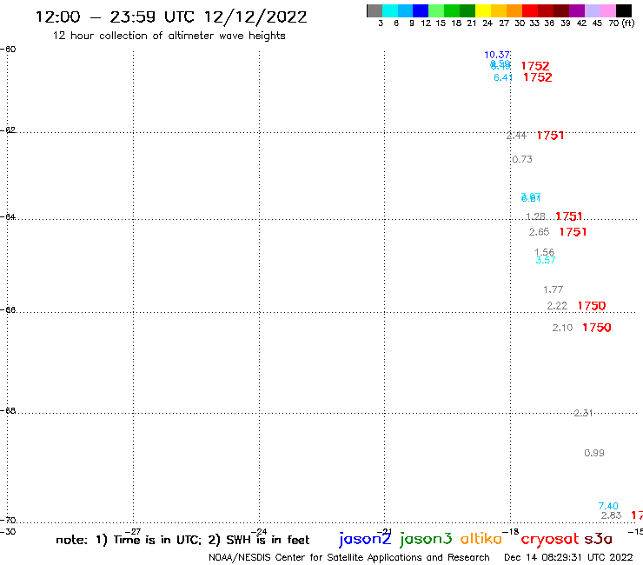Click the latitude axis label '-68'

(x=8, y=411)
